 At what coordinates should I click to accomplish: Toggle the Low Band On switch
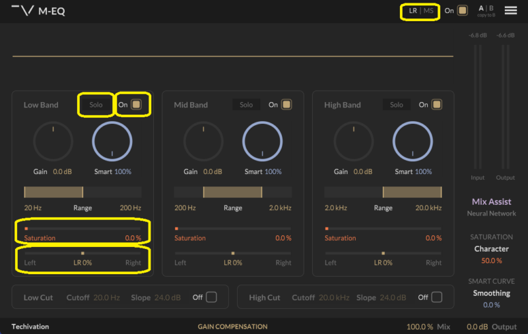tap(136, 105)
